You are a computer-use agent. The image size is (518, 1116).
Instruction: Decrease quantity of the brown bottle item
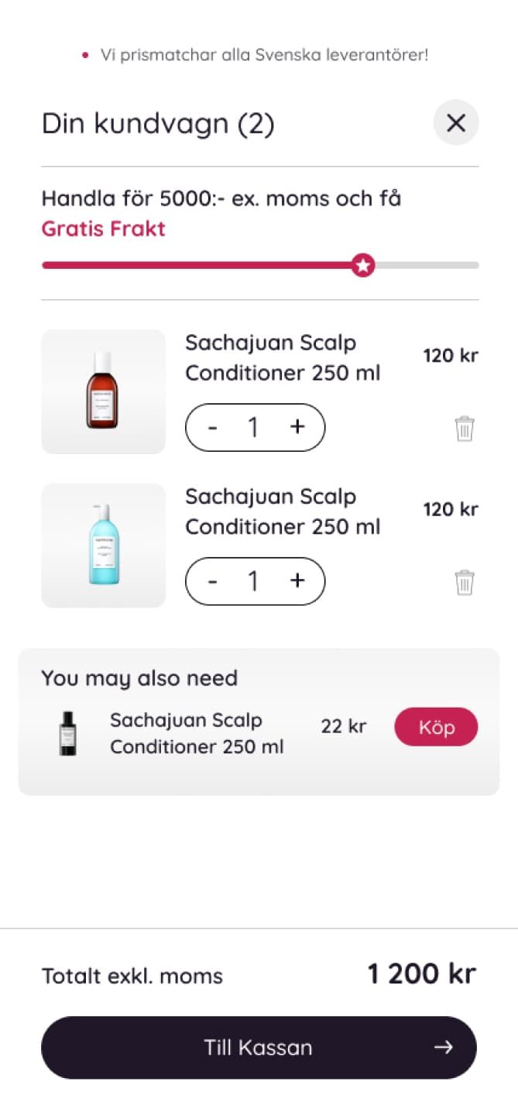(x=213, y=428)
